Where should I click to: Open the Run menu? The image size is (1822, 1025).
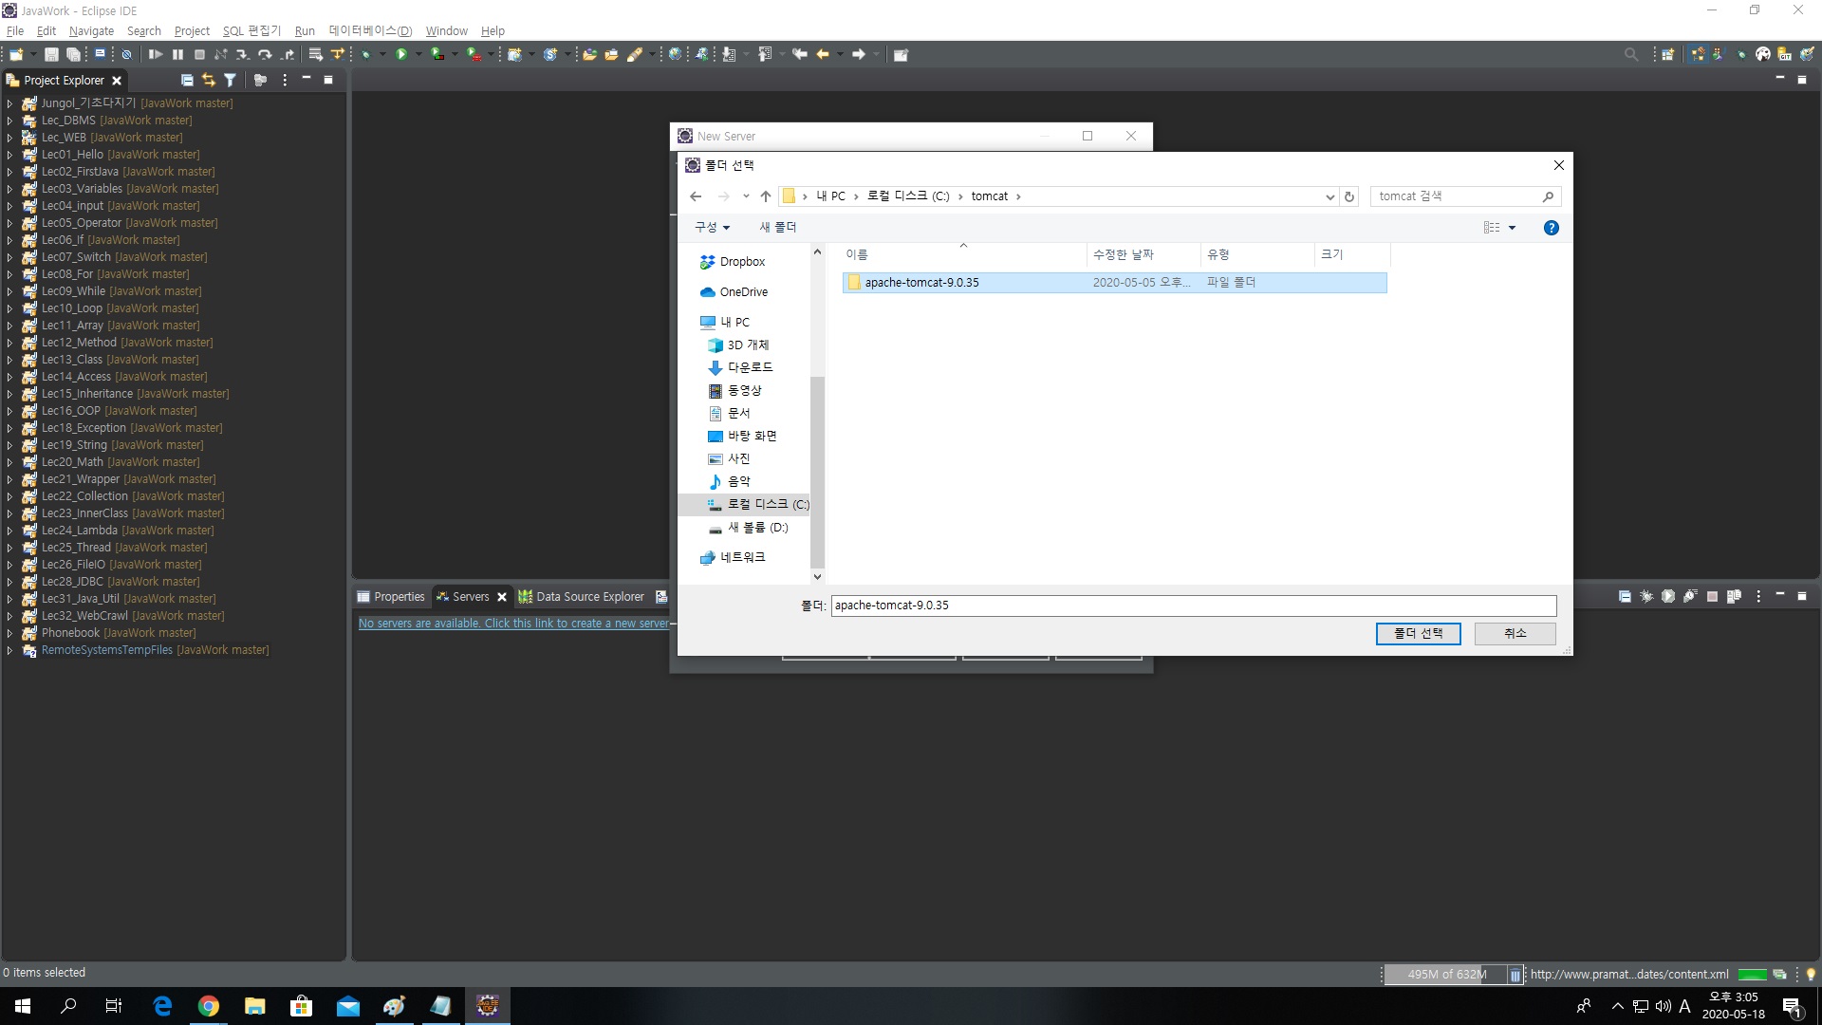click(x=304, y=30)
